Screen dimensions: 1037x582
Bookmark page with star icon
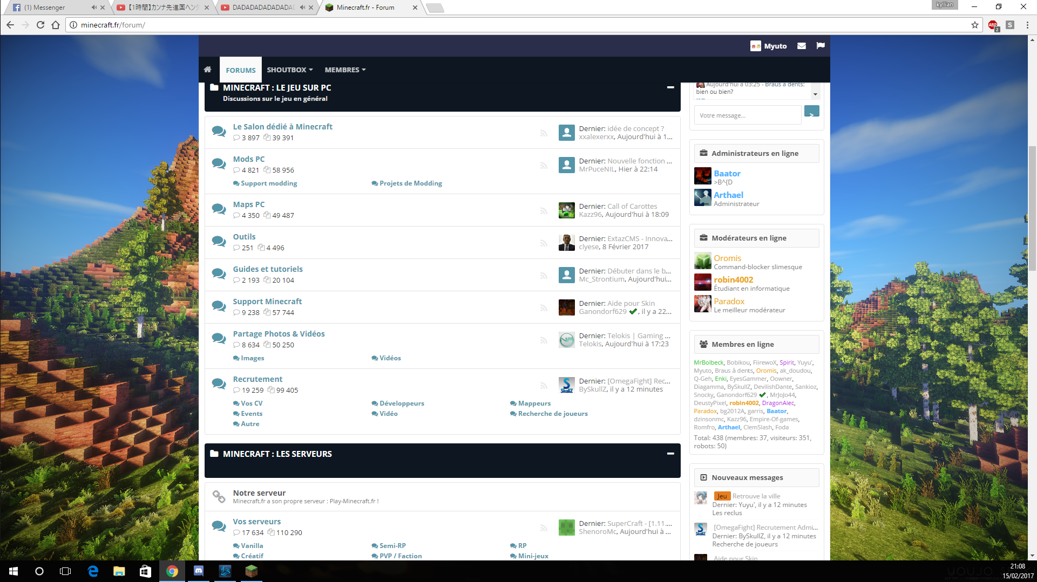(975, 25)
